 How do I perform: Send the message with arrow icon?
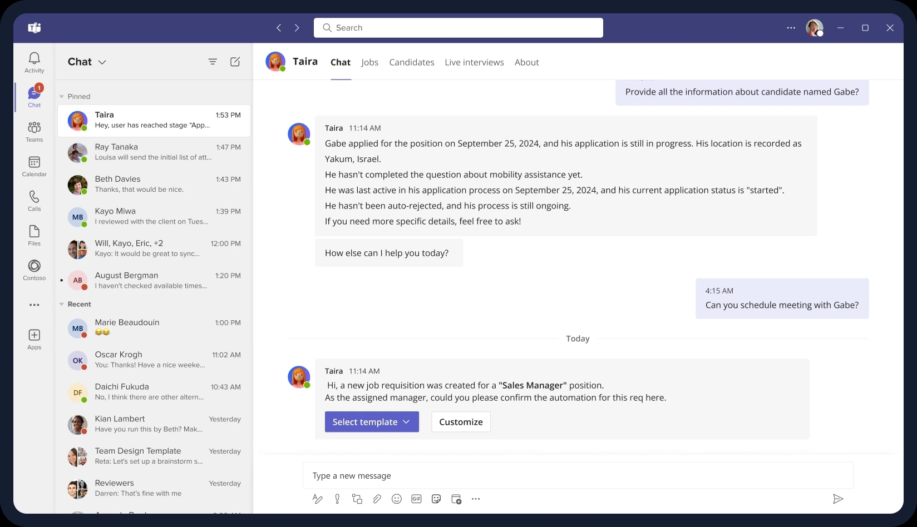tap(837, 499)
